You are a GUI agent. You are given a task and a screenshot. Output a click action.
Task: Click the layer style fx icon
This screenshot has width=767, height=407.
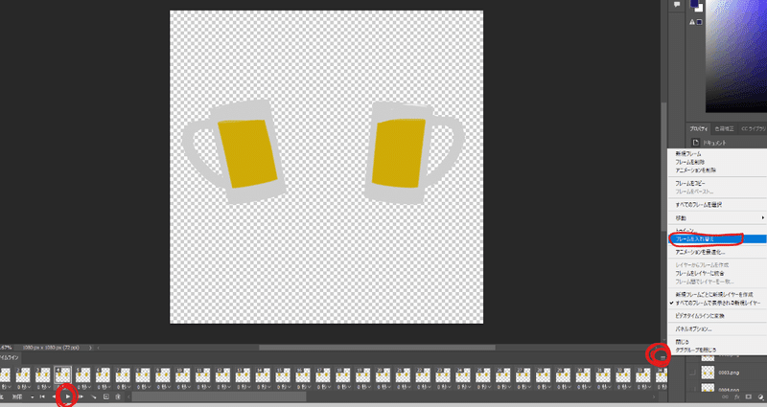point(738,396)
